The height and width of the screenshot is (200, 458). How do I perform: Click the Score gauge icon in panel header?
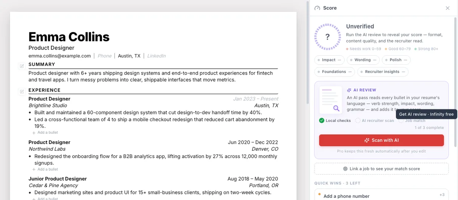[x=317, y=8]
